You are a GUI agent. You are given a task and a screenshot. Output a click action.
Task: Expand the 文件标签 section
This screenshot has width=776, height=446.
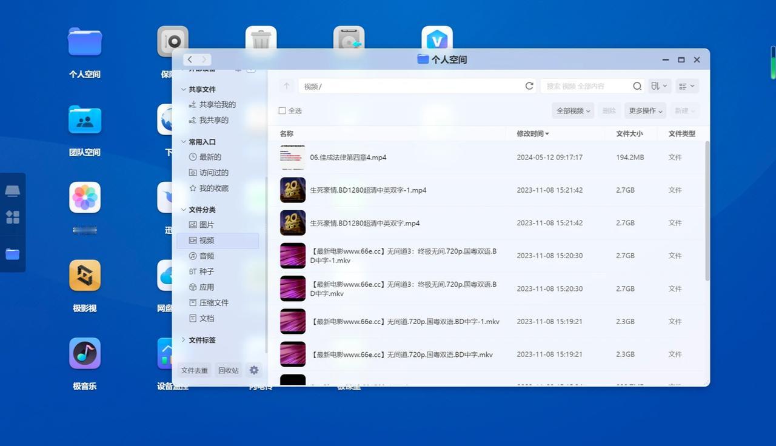point(184,340)
